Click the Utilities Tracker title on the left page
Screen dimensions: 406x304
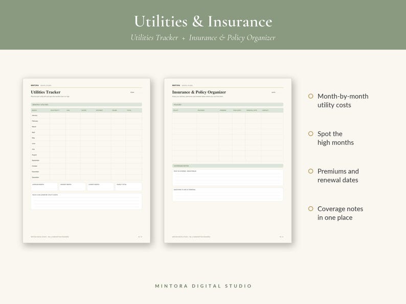click(x=46, y=92)
